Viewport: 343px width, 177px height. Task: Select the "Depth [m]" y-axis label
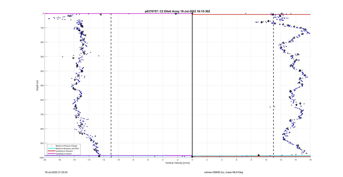(x=37, y=85)
